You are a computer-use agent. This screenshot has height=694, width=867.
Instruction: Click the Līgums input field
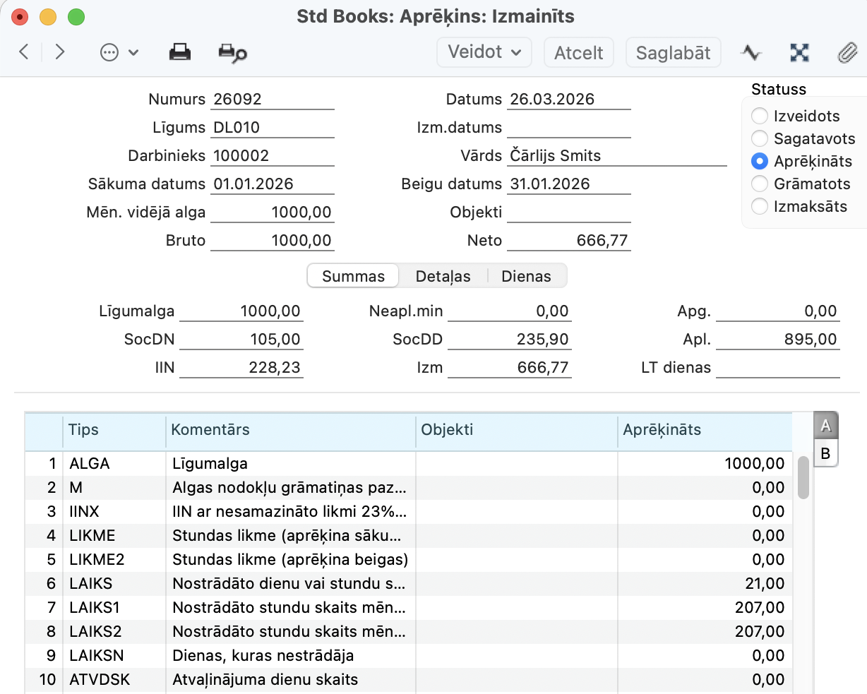pyautogui.click(x=272, y=128)
